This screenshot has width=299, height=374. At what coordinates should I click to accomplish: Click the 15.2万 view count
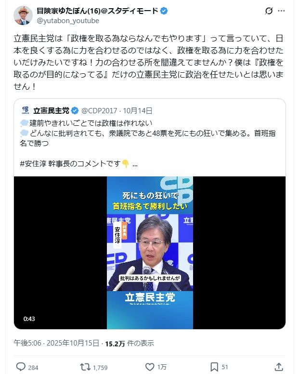(x=115, y=344)
